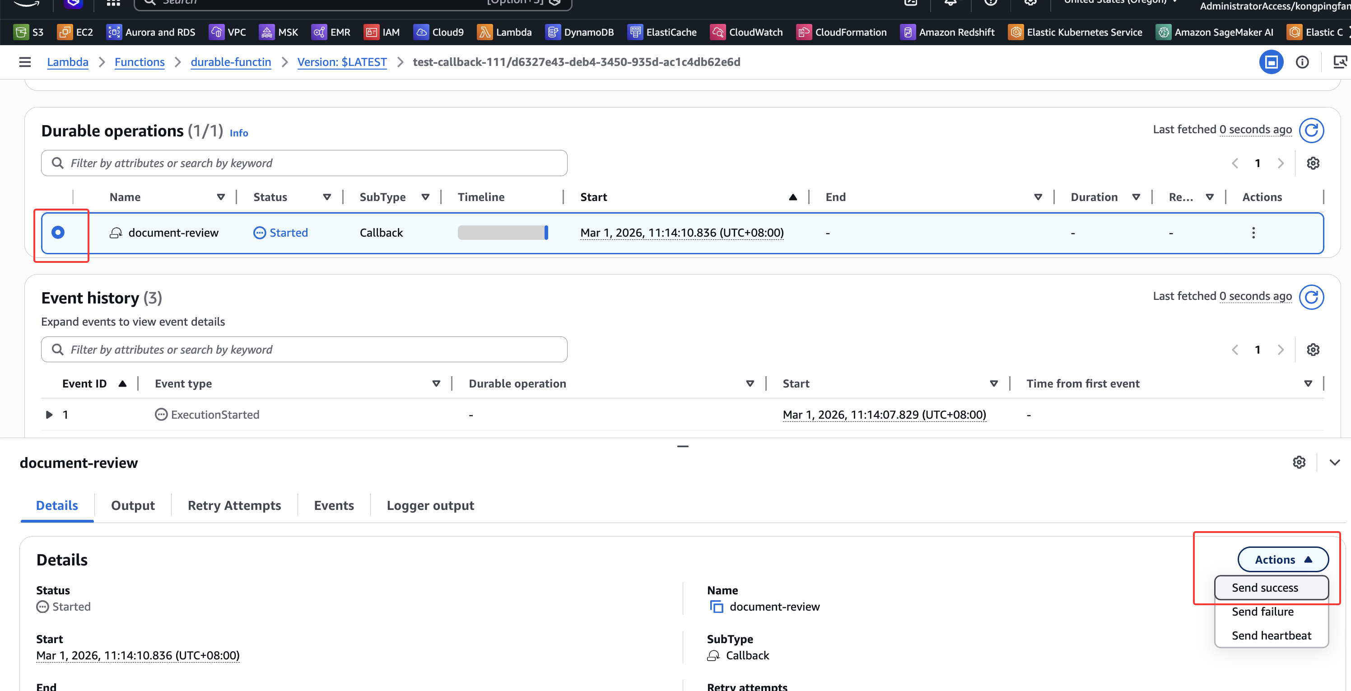Sort by Start column ascending arrow
Viewport: 1351px width, 691px height.
coord(792,197)
